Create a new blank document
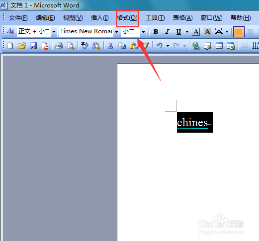Viewport: 259px width, 241px height. tap(10, 46)
